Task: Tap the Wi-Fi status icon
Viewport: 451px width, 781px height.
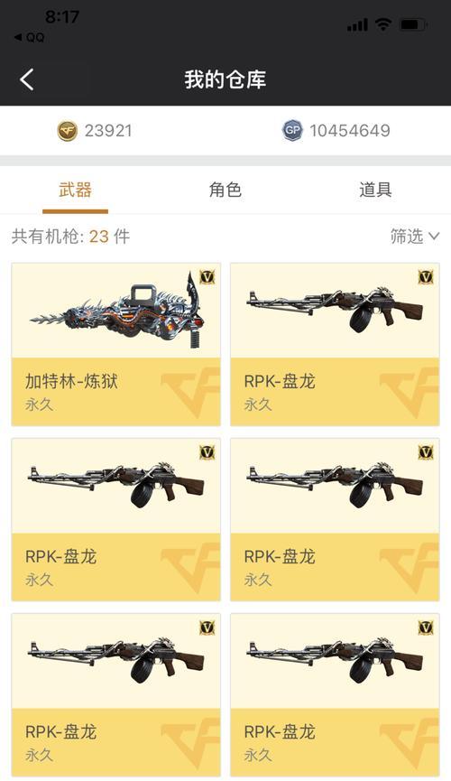Action: [382, 23]
